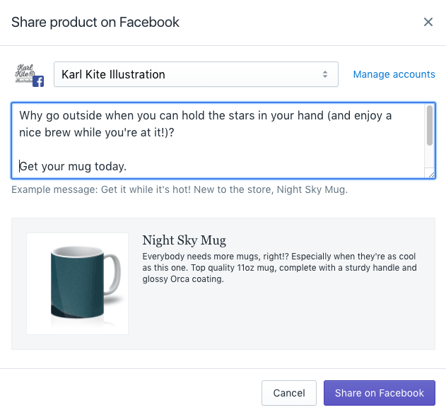Click the Example message hint text
Image resolution: width=446 pixels, height=417 pixels.
click(180, 189)
